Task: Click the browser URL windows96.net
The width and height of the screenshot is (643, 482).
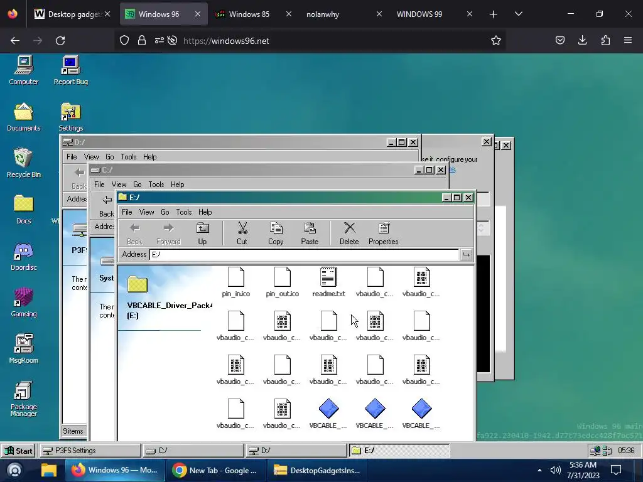Action: pos(226,41)
